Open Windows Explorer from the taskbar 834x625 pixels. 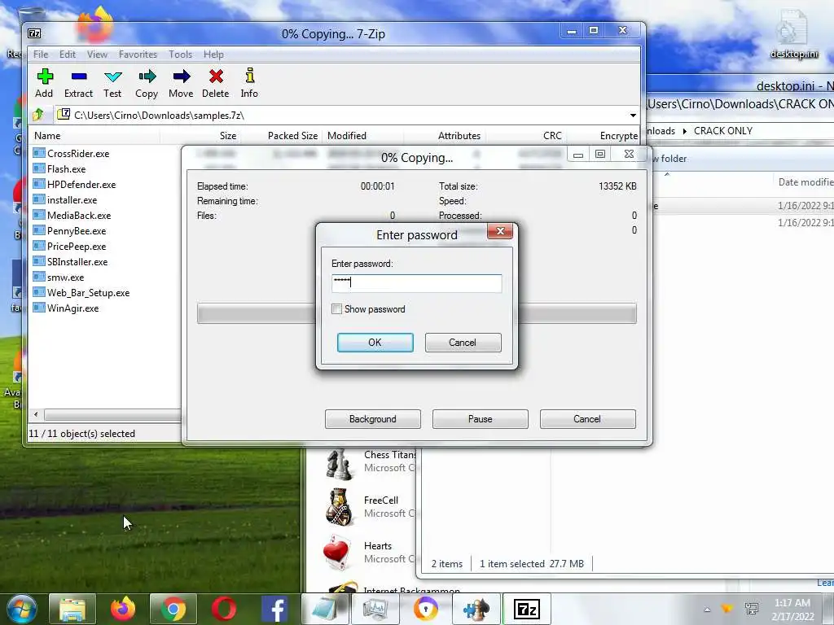click(x=72, y=609)
